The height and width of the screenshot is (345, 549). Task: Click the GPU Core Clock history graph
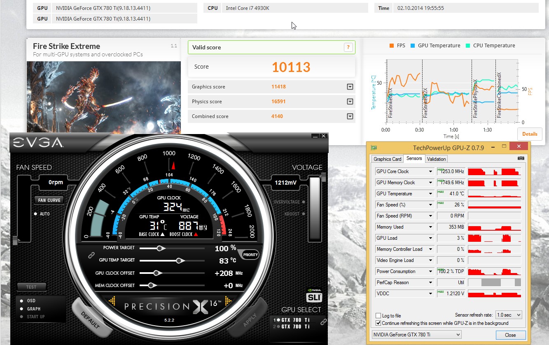(x=494, y=171)
